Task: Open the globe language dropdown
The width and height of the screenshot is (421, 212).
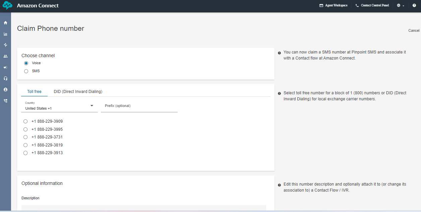Action: [x=401, y=5]
